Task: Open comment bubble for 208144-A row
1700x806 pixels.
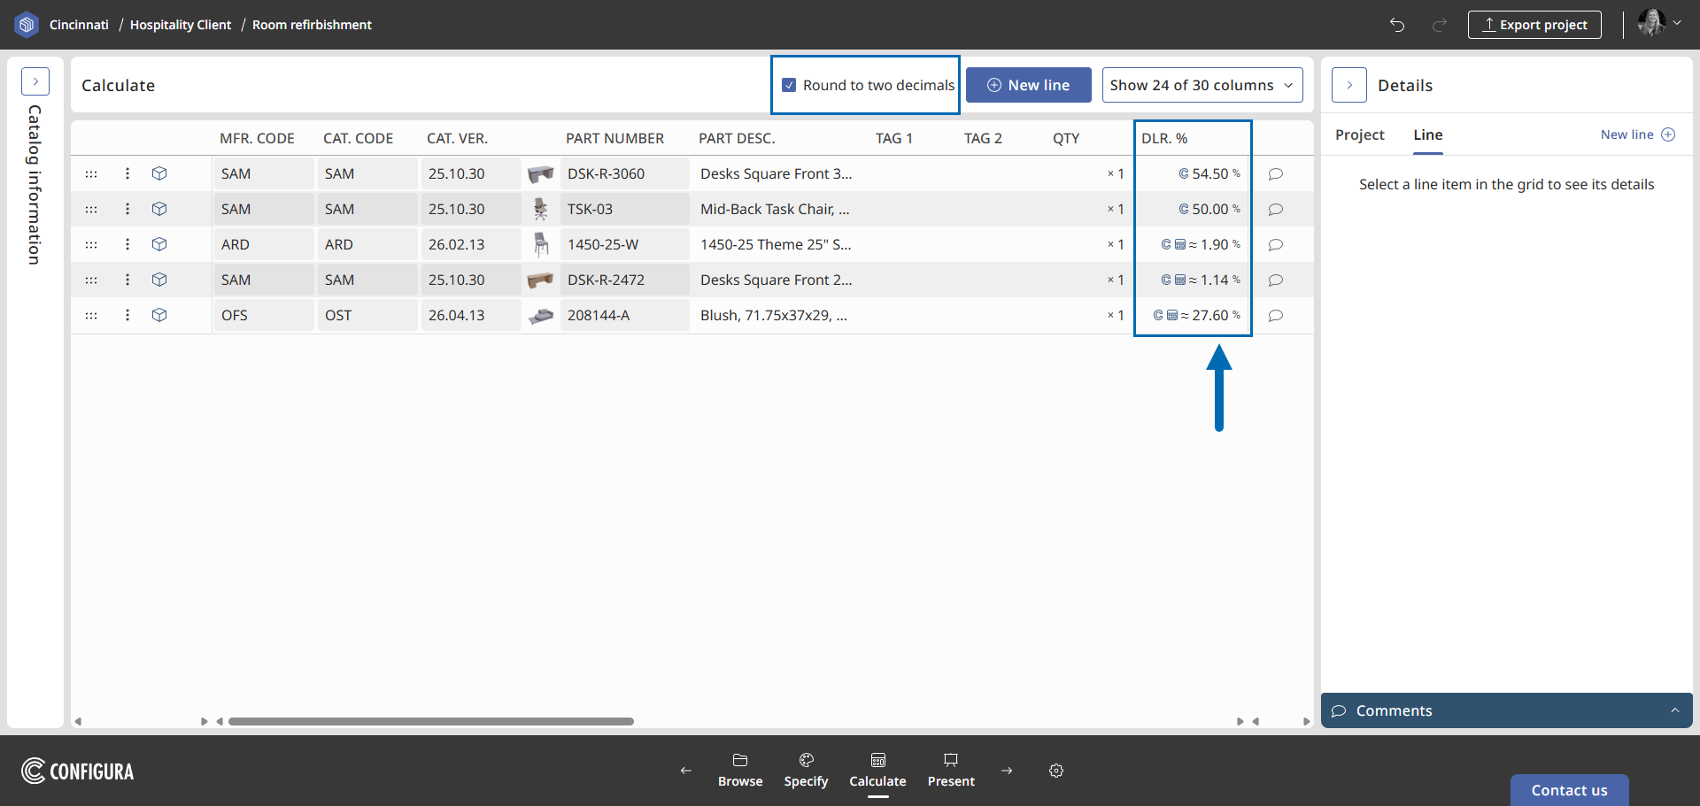Action: pos(1276,316)
